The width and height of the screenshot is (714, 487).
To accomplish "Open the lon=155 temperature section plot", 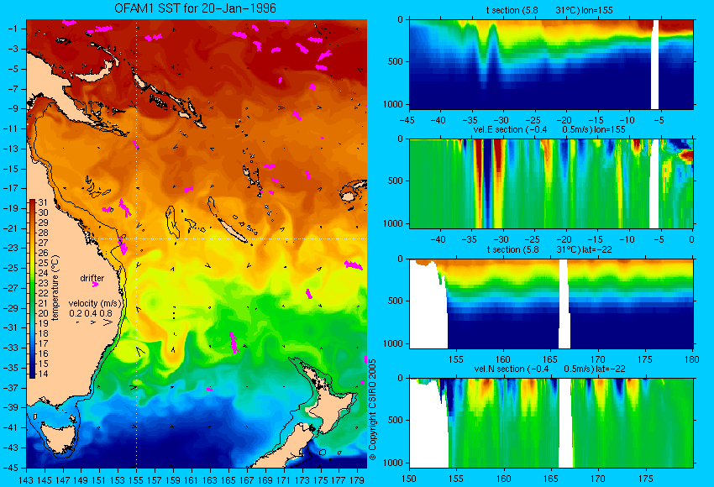I will pos(551,64).
